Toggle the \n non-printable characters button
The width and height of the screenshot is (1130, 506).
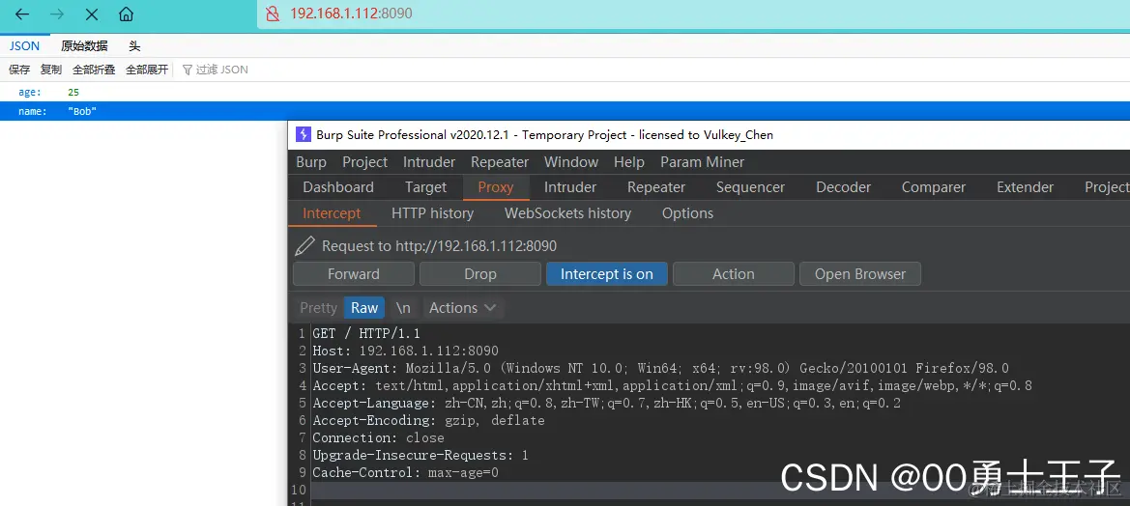point(404,307)
